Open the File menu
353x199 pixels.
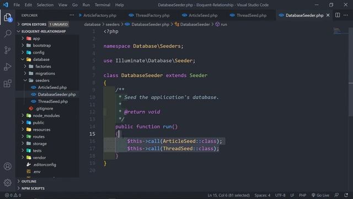(17, 5)
